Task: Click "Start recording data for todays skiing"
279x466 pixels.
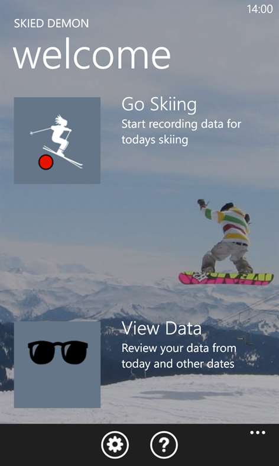Action: (x=181, y=132)
